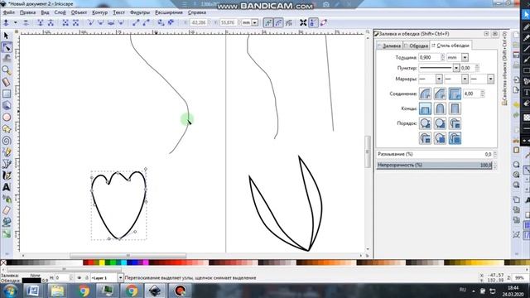
Task: Toggle layer visibility eye in status bar
Action: tap(79, 278)
